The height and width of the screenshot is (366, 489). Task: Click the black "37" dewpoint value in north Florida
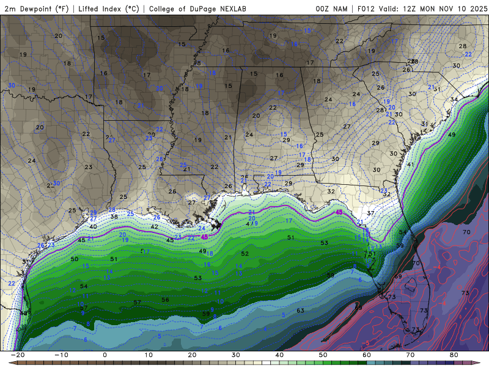[x=370, y=213]
